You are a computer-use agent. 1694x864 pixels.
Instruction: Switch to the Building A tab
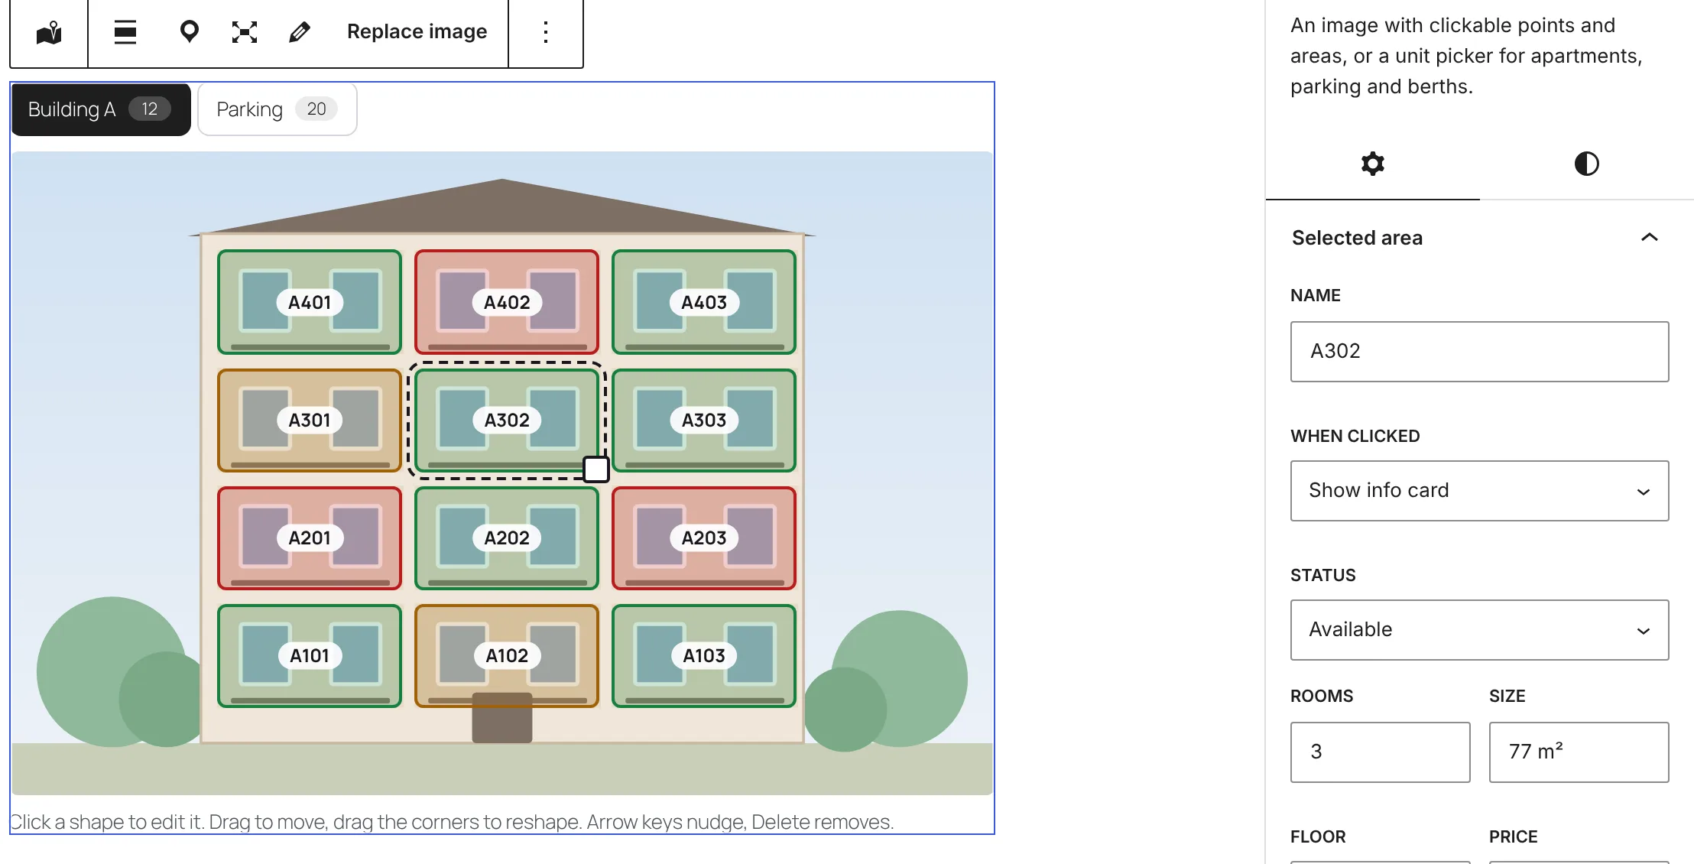[101, 109]
